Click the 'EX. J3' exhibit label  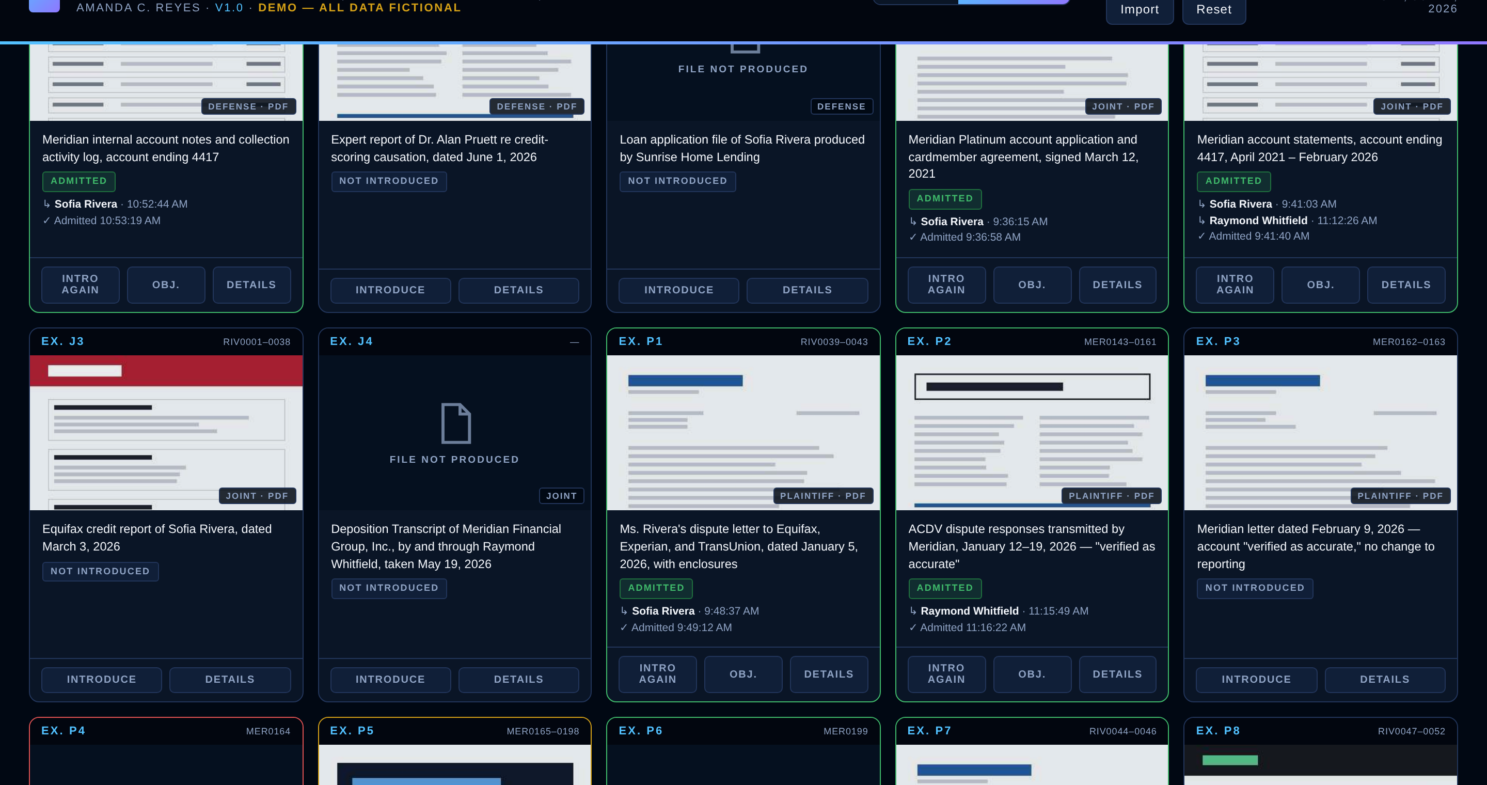pyautogui.click(x=63, y=341)
